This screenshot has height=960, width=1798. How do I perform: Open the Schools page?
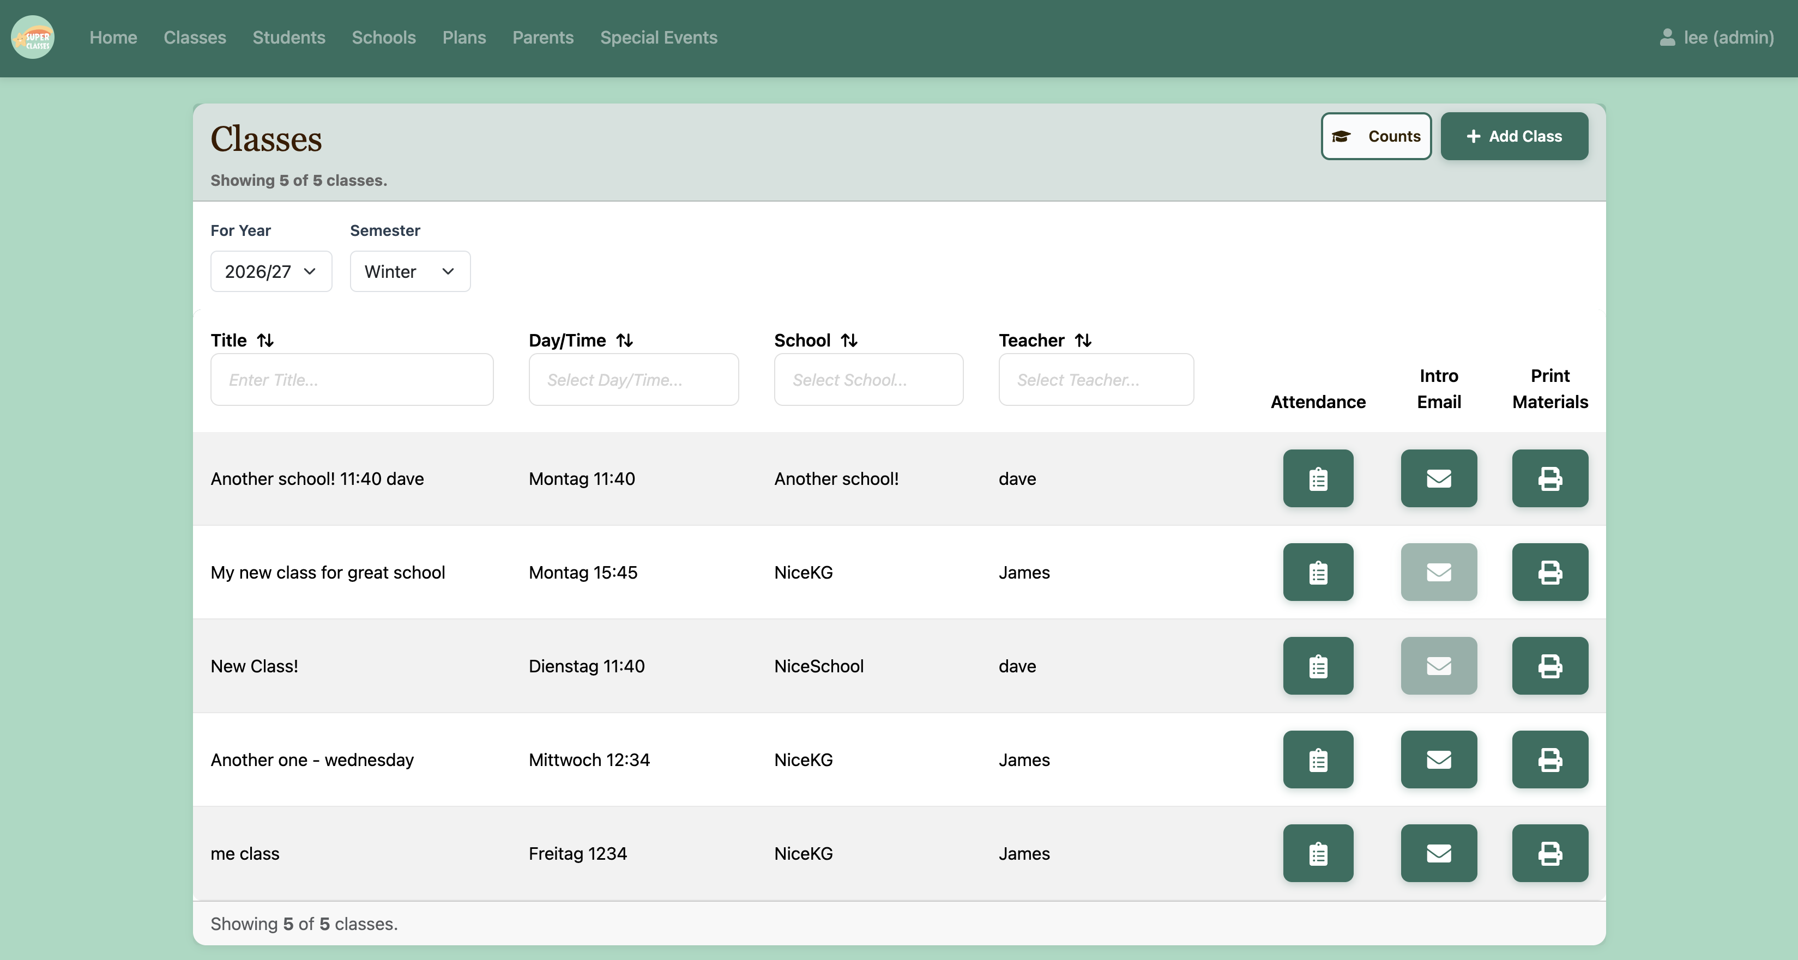(x=384, y=38)
